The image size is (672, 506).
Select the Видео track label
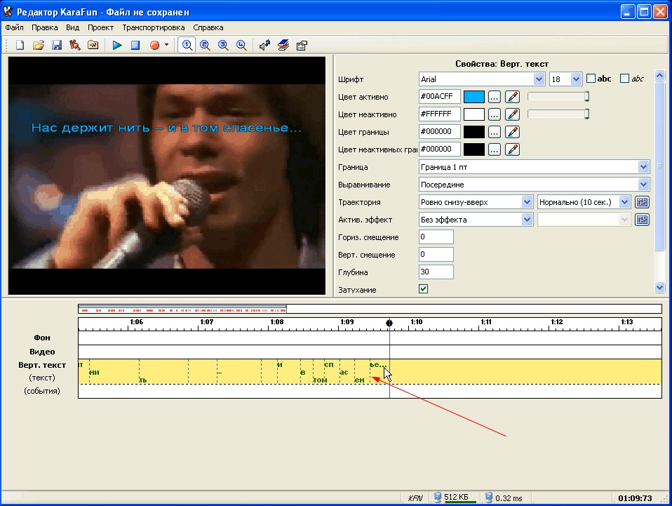(42, 352)
